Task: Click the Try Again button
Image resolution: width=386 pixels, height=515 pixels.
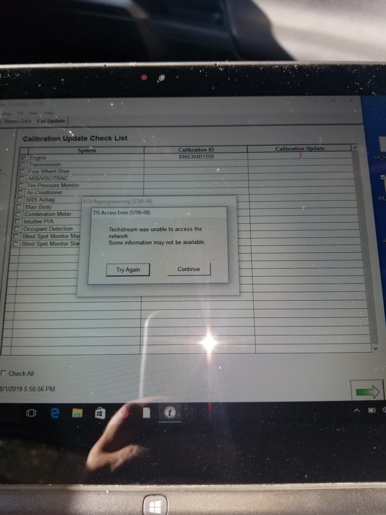Action: click(x=128, y=270)
